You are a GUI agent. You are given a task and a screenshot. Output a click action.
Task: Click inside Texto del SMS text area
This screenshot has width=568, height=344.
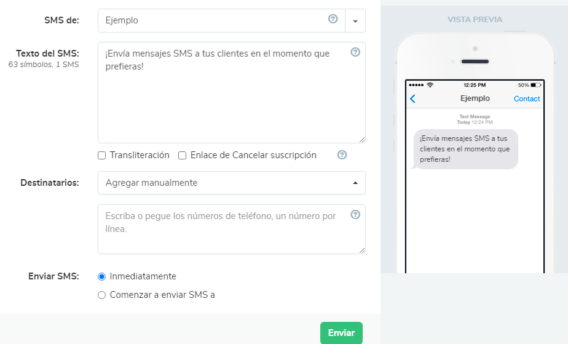tap(232, 93)
